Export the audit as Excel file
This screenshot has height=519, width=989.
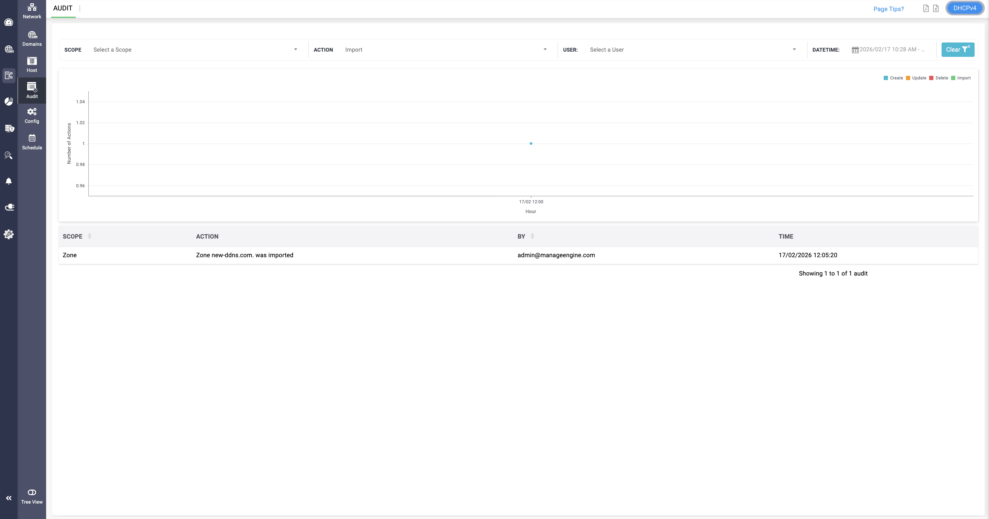pyautogui.click(x=936, y=8)
